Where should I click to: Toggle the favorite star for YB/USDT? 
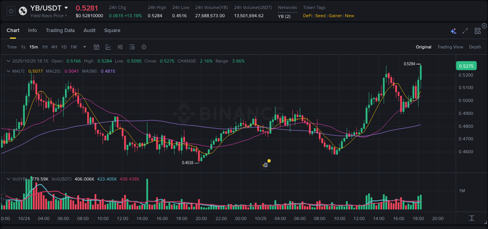tap(11, 11)
